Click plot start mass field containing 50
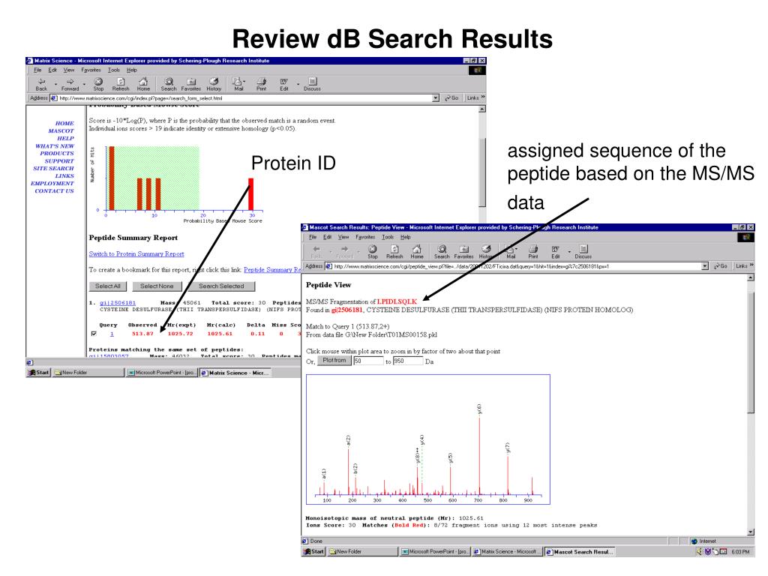This screenshot has height=576, width=768. pos(368,361)
